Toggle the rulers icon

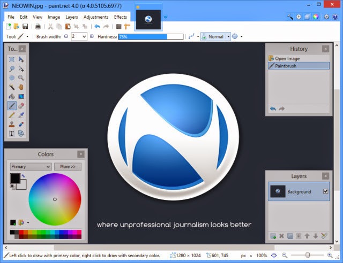tap(127, 27)
